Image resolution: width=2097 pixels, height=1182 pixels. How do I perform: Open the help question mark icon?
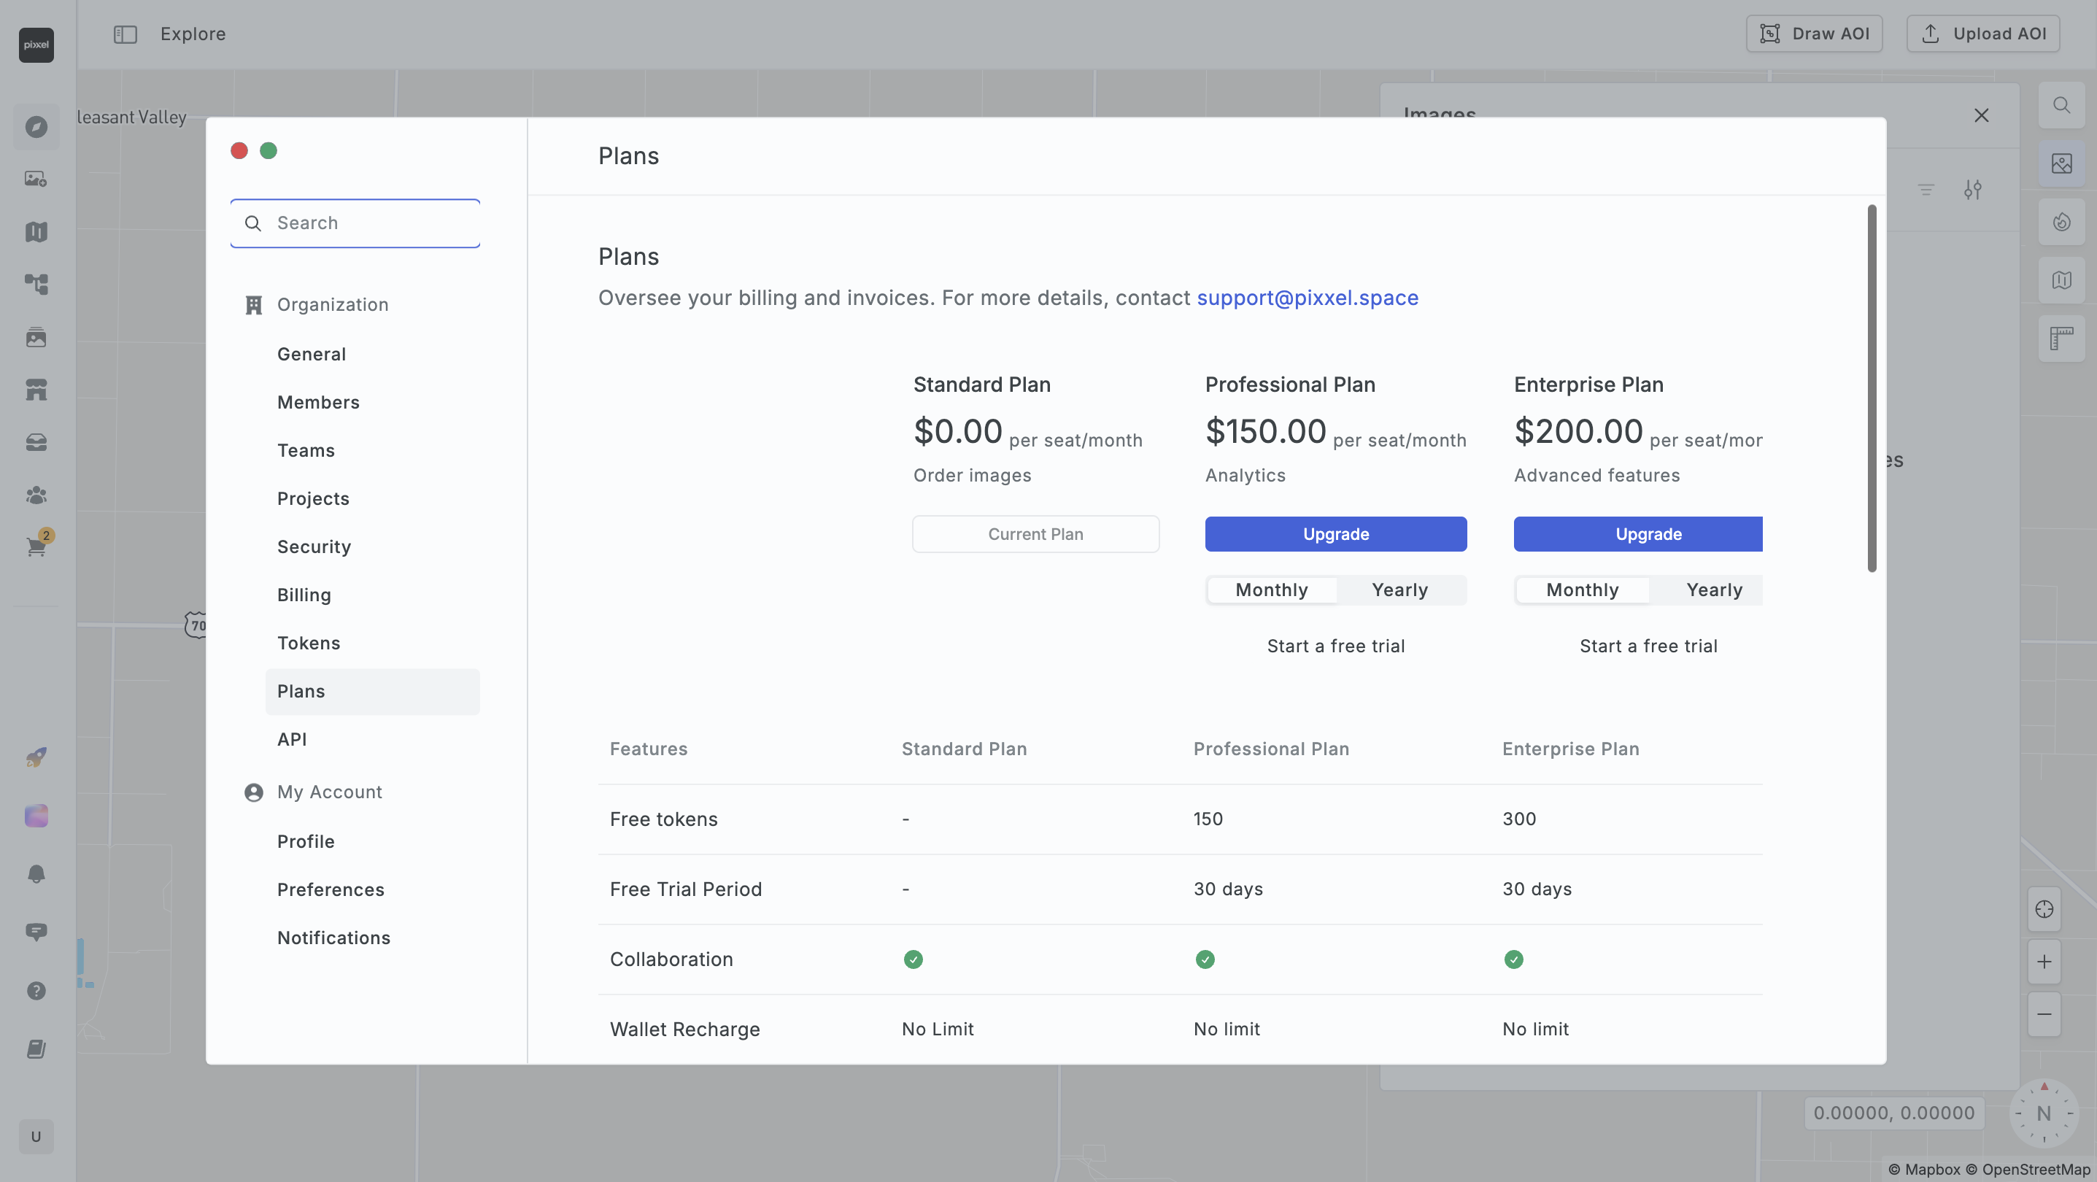click(x=36, y=991)
